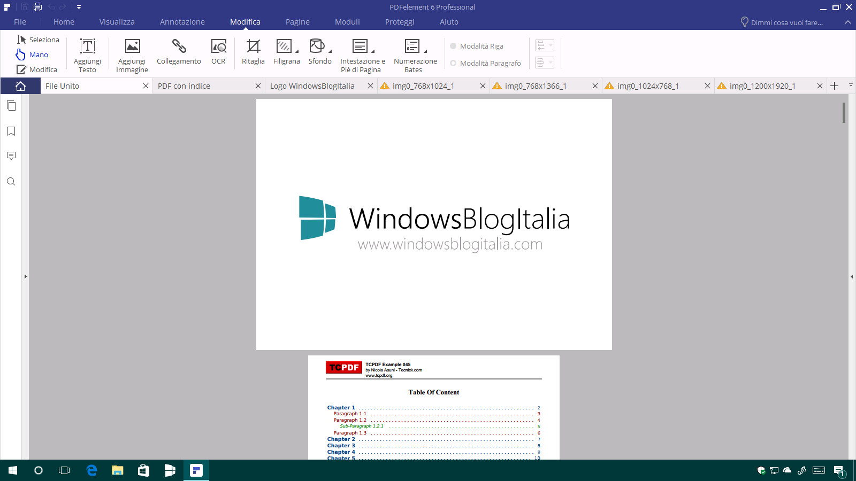The height and width of the screenshot is (481, 856).
Task: Select Modalità Riga radio button
Action: (477, 46)
